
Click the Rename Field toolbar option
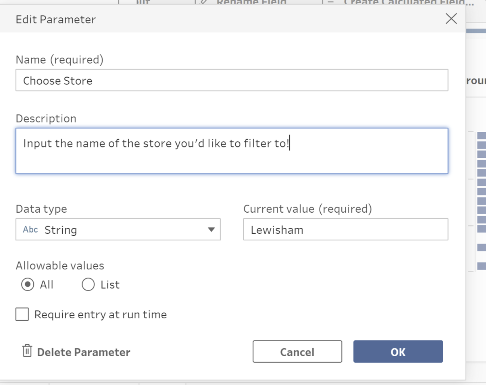[251, 2]
